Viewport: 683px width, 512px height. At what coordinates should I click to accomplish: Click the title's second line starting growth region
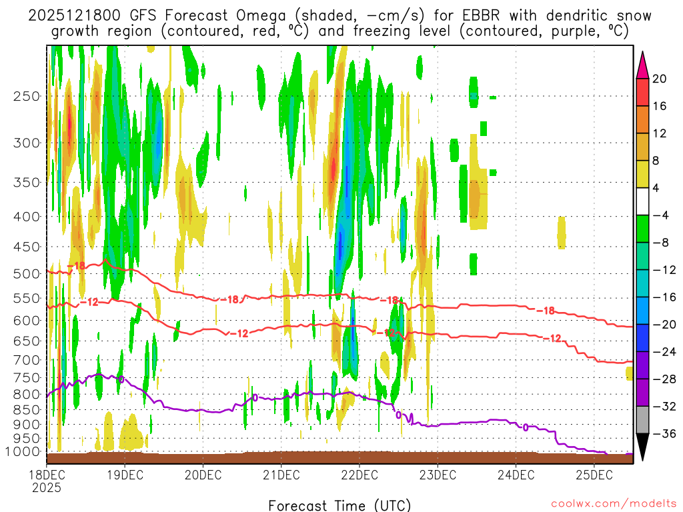click(339, 31)
